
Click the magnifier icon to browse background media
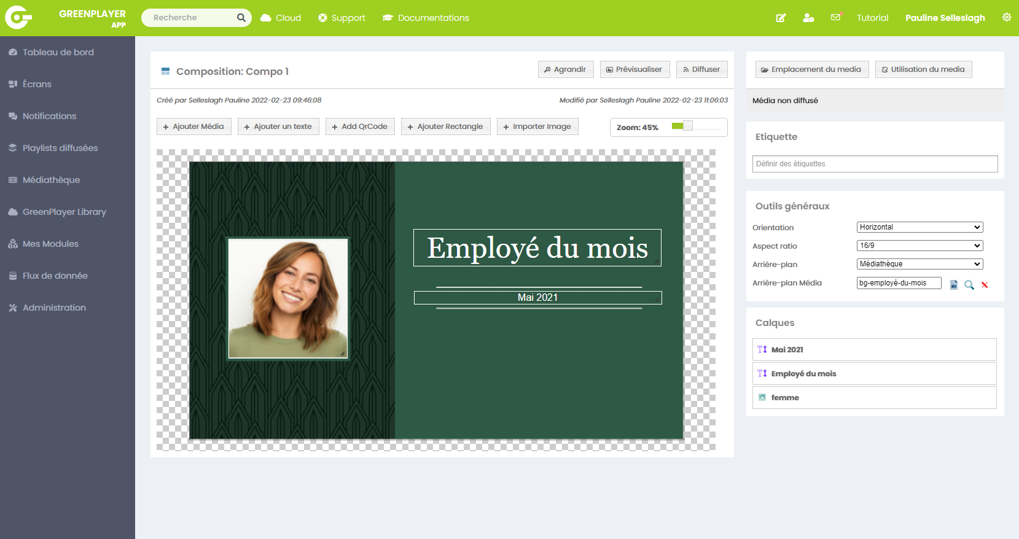click(969, 285)
